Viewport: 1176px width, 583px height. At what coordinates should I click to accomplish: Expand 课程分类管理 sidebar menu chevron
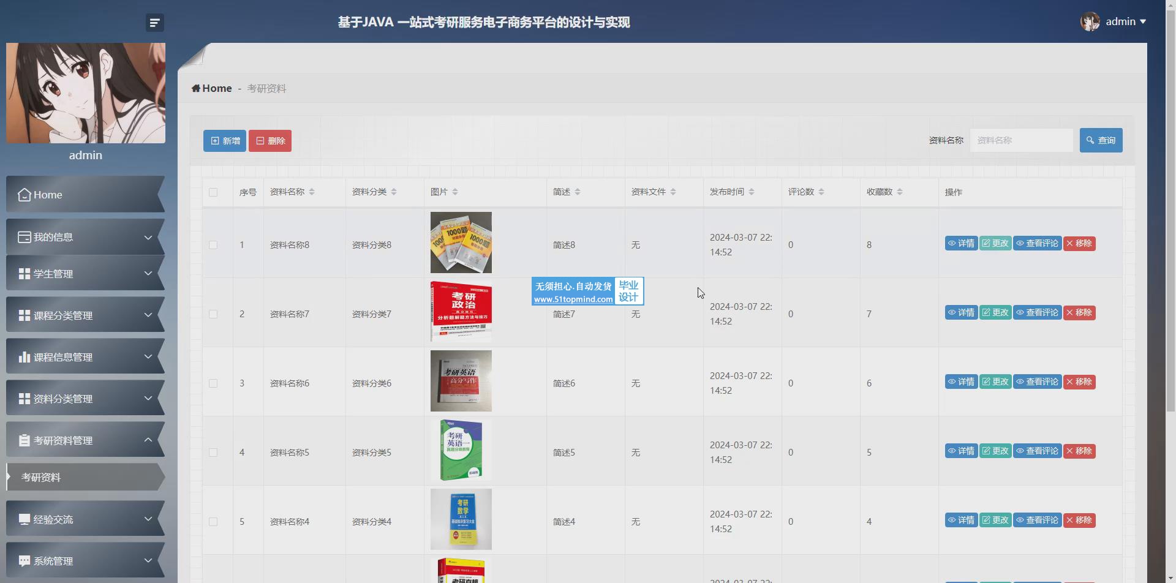click(148, 315)
